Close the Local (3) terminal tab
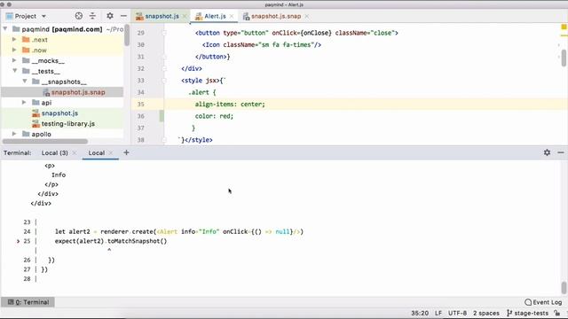The width and height of the screenshot is (568, 319). coord(75,153)
